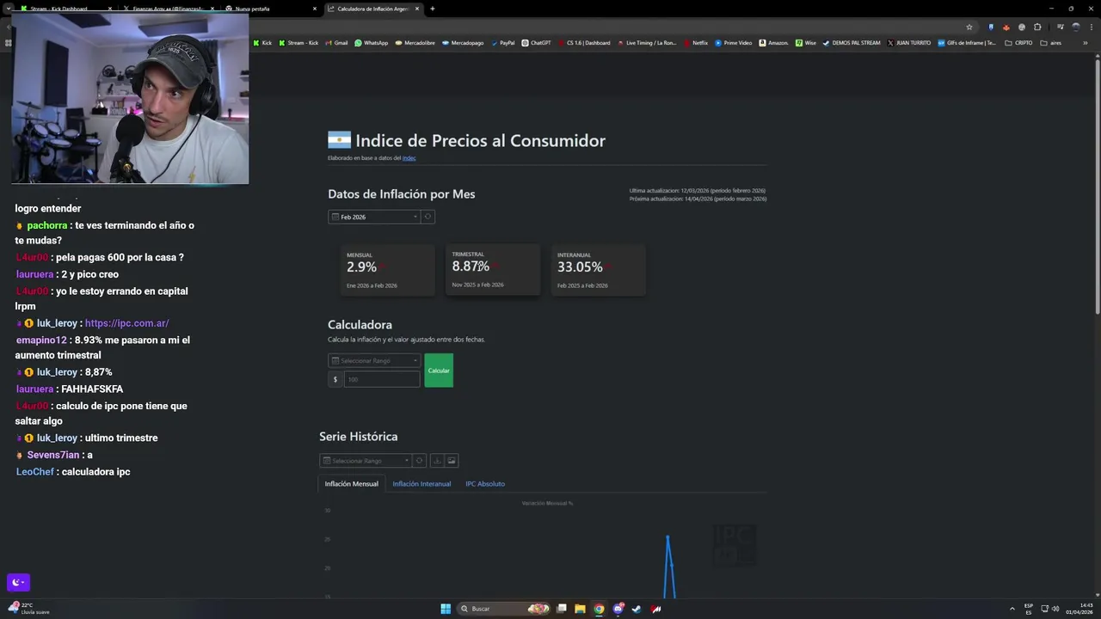Open the Wise bookmark
This screenshot has width=1101, height=619.
click(806, 43)
